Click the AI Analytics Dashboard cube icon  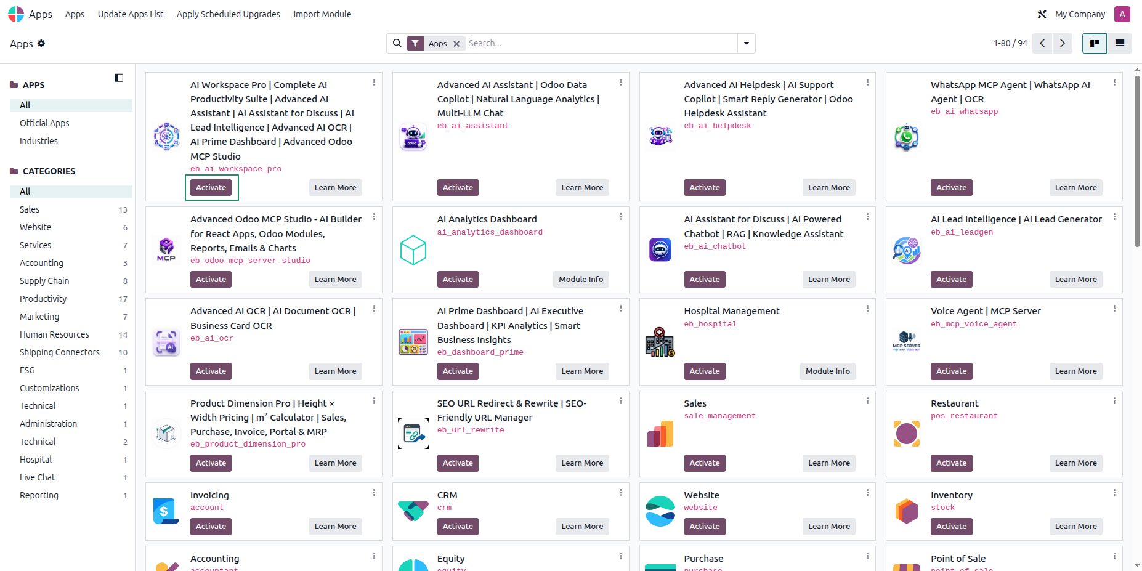pyautogui.click(x=413, y=249)
